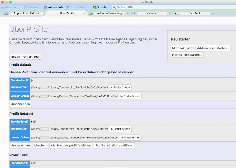
Task: Click the Adressbuch toolbar icon
Action: [46, 7]
